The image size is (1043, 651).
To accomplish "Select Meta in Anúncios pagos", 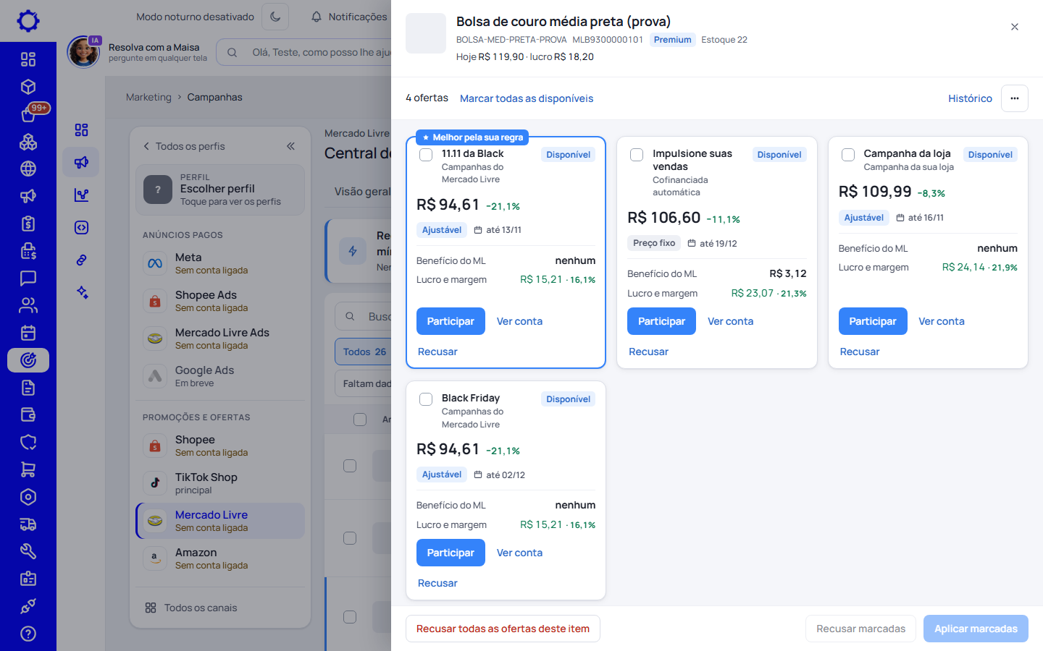I will pyautogui.click(x=220, y=263).
